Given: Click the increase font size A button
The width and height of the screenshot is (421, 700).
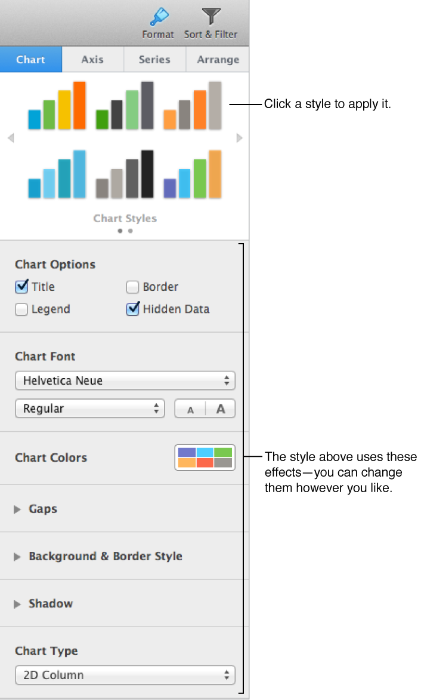Looking at the screenshot, I should 220,409.
